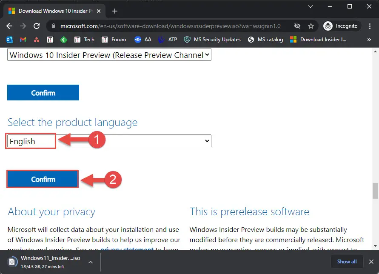Open the MS Security Updates bookmark

[212, 40]
